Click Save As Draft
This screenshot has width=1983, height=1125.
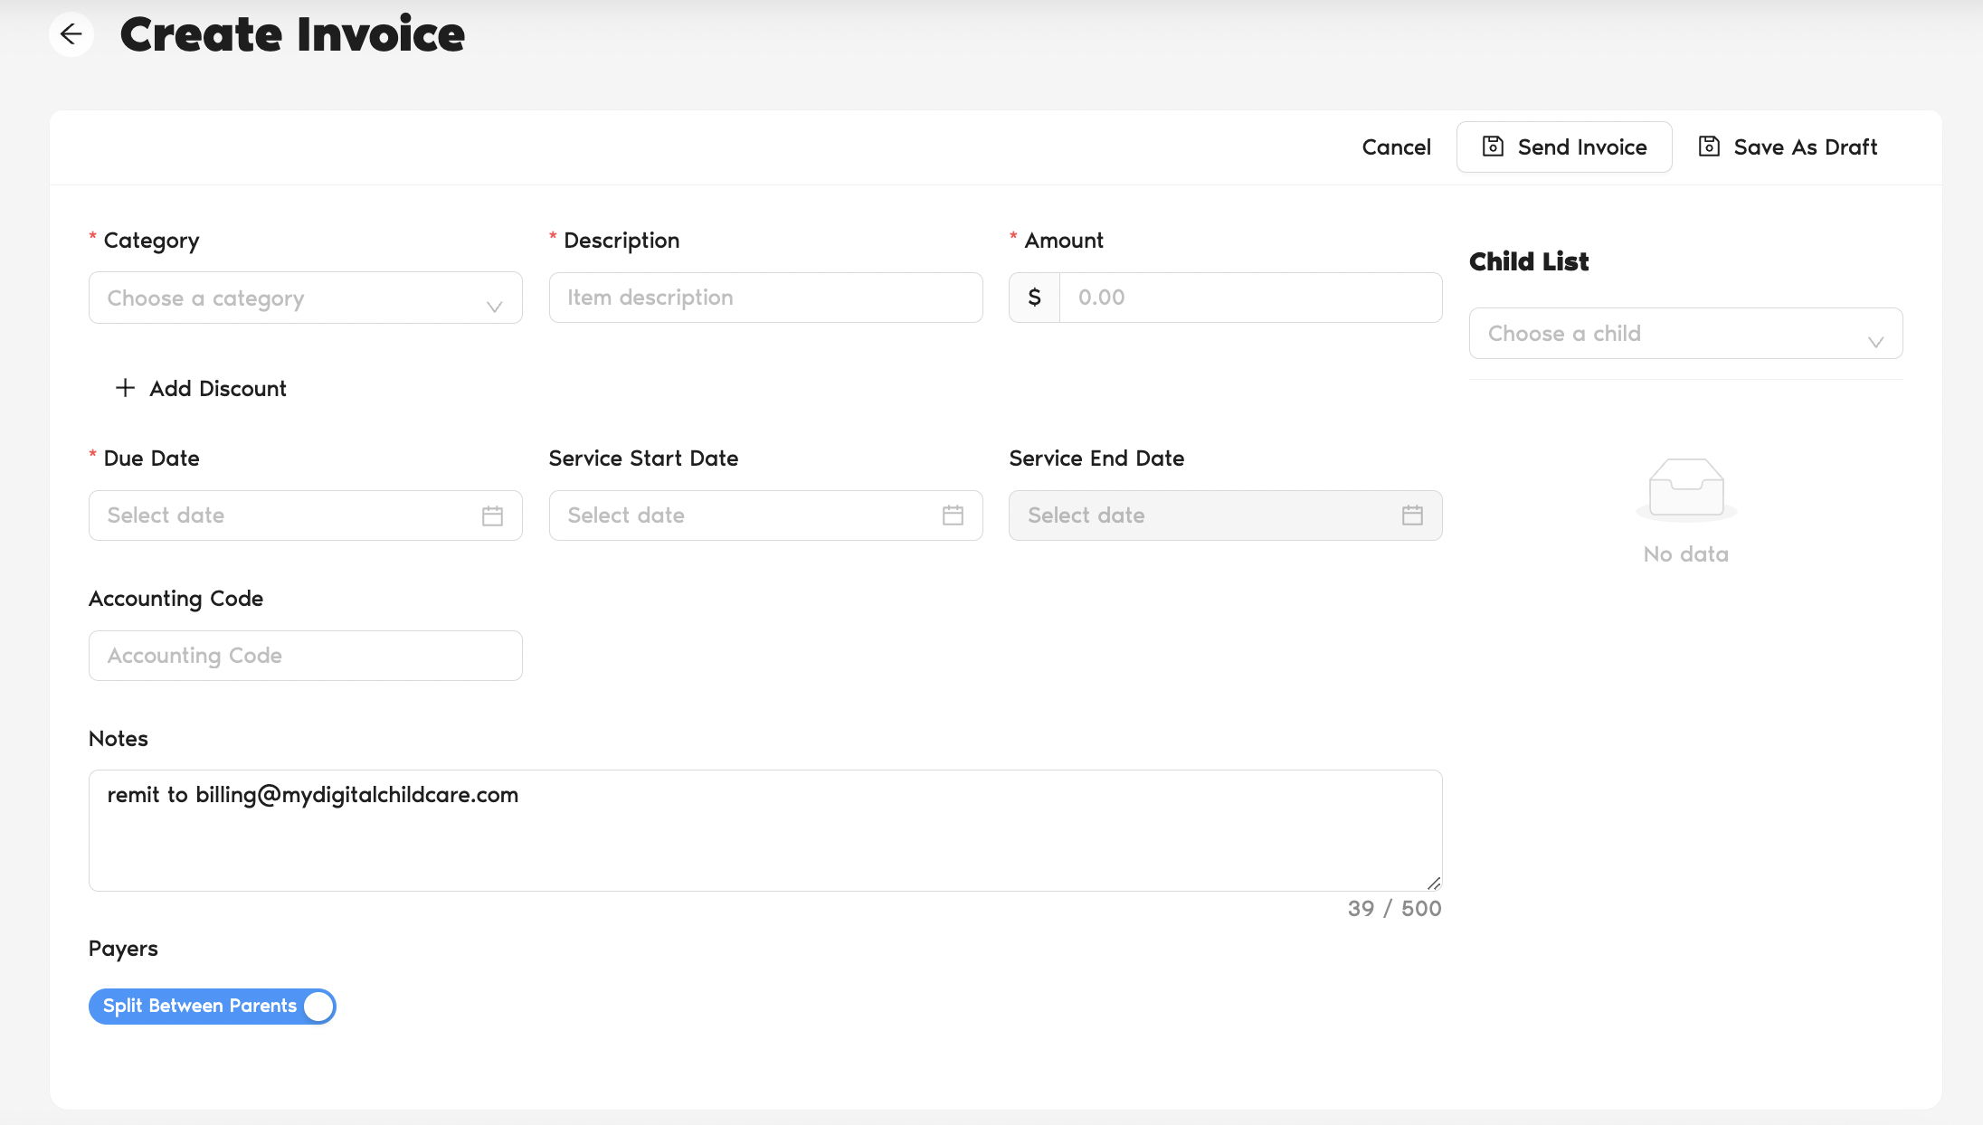(x=1805, y=147)
